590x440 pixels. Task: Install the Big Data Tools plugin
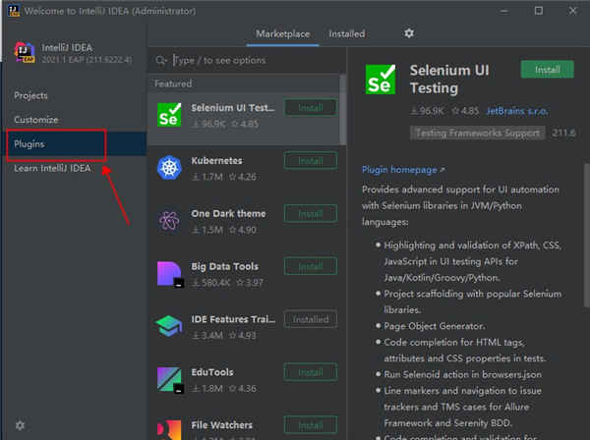311,266
